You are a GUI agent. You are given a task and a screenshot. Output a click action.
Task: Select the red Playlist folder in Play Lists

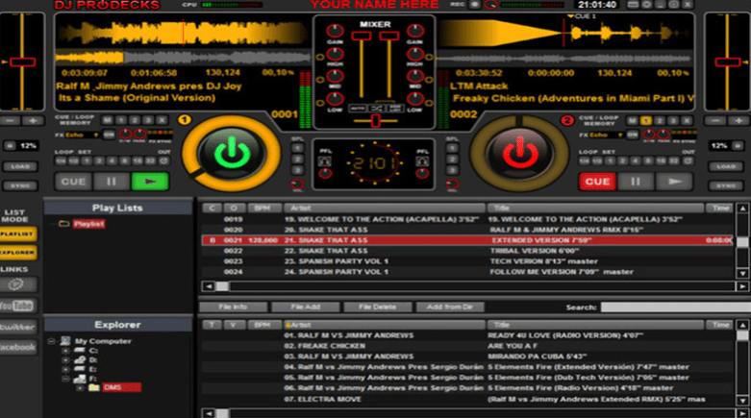point(88,224)
